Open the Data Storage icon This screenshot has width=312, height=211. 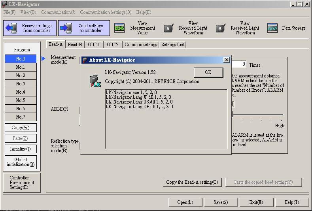pos(272,28)
